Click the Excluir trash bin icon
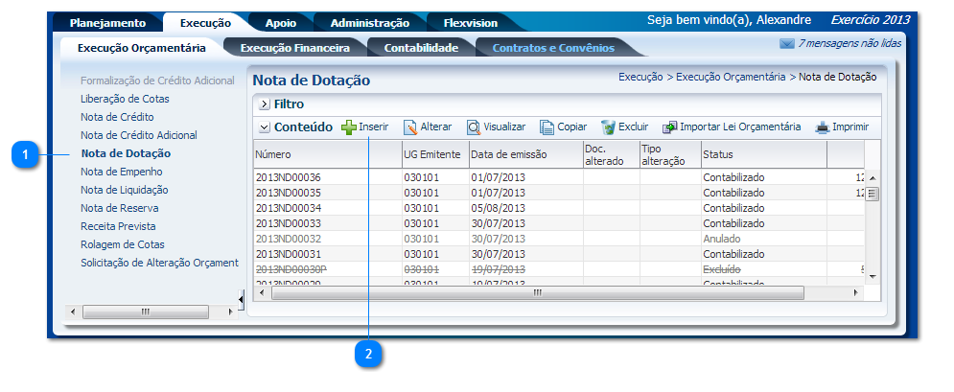The image size is (954, 392). coord(608,127)
